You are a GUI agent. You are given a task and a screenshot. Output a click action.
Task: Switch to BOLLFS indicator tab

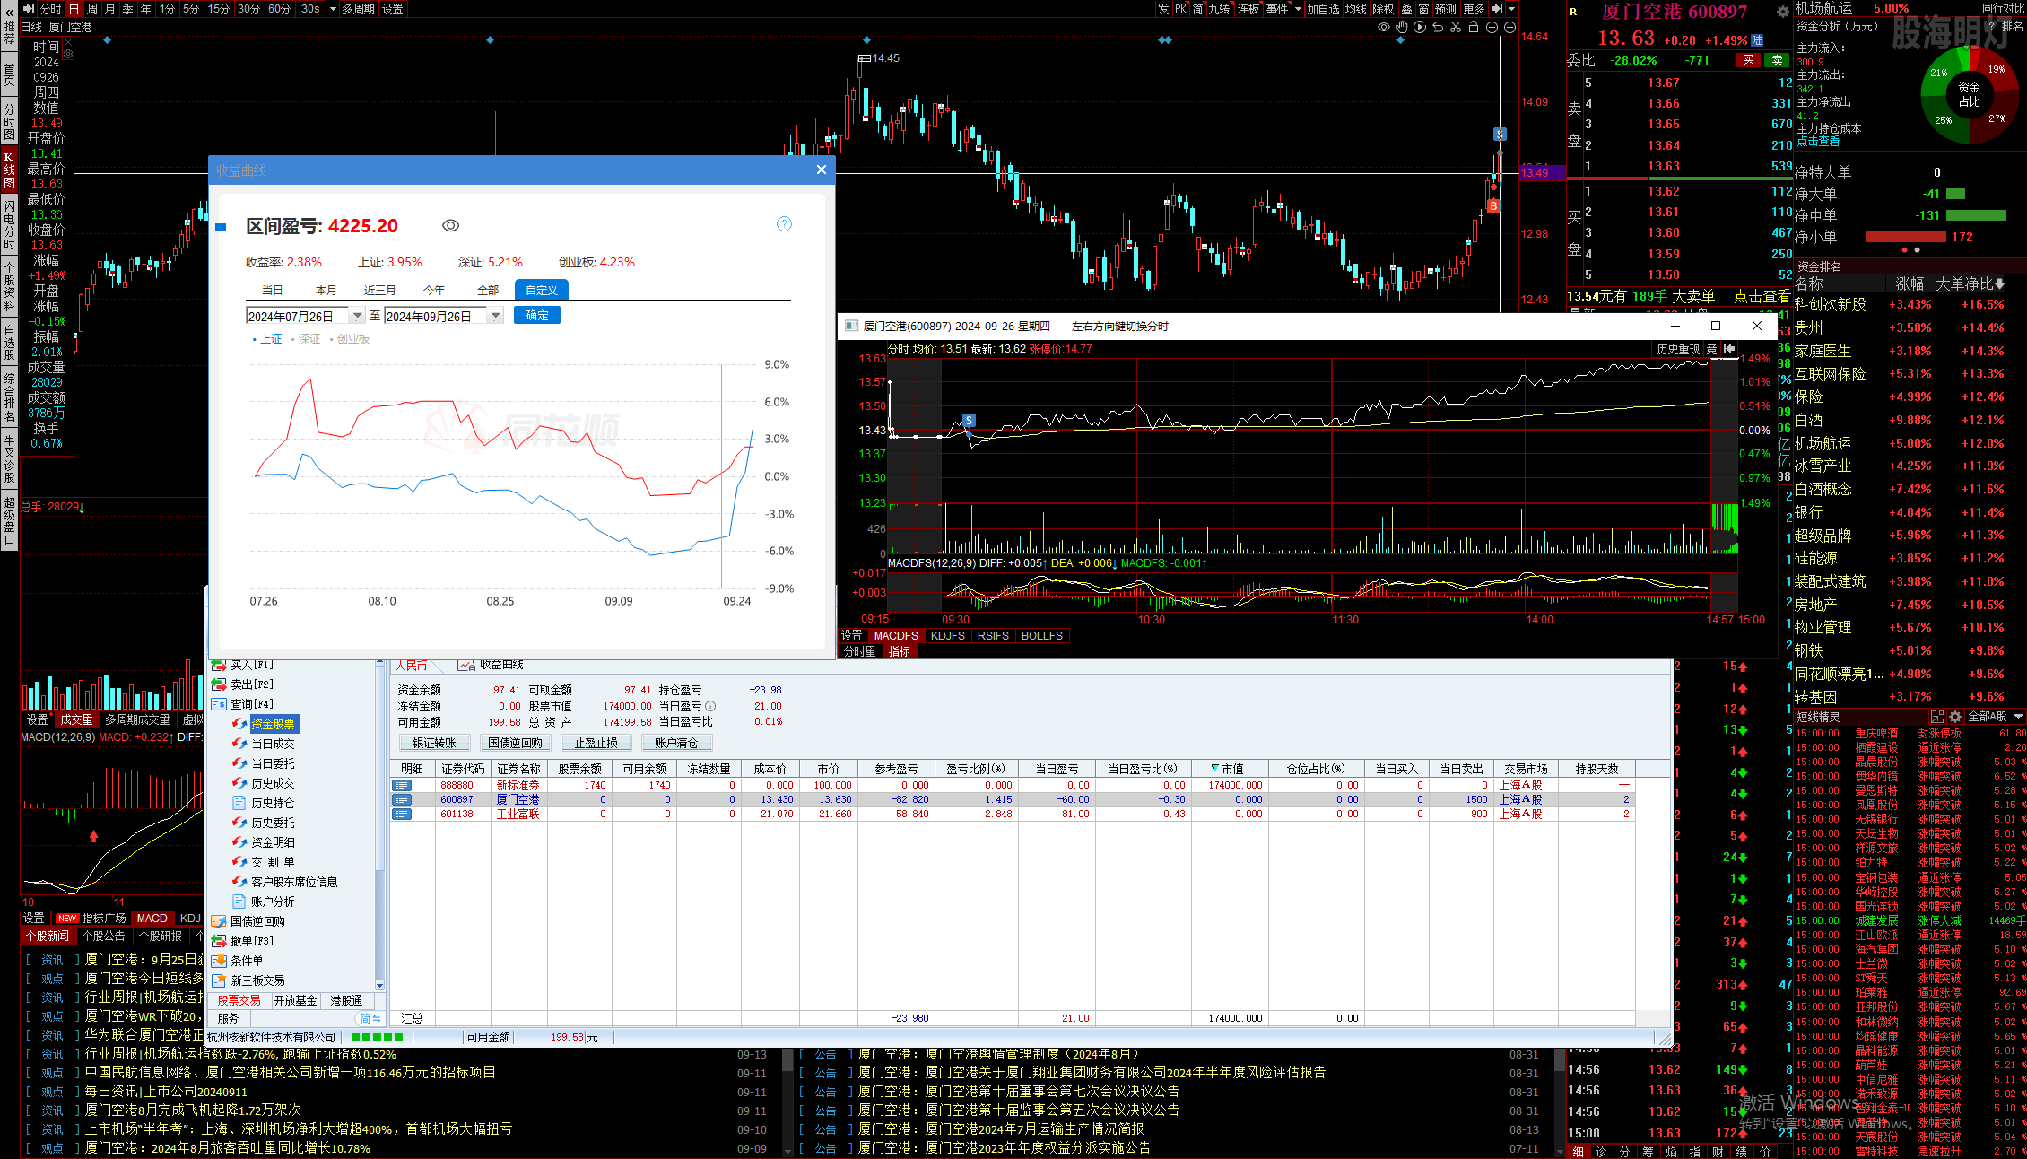[x=1041, y=635]
